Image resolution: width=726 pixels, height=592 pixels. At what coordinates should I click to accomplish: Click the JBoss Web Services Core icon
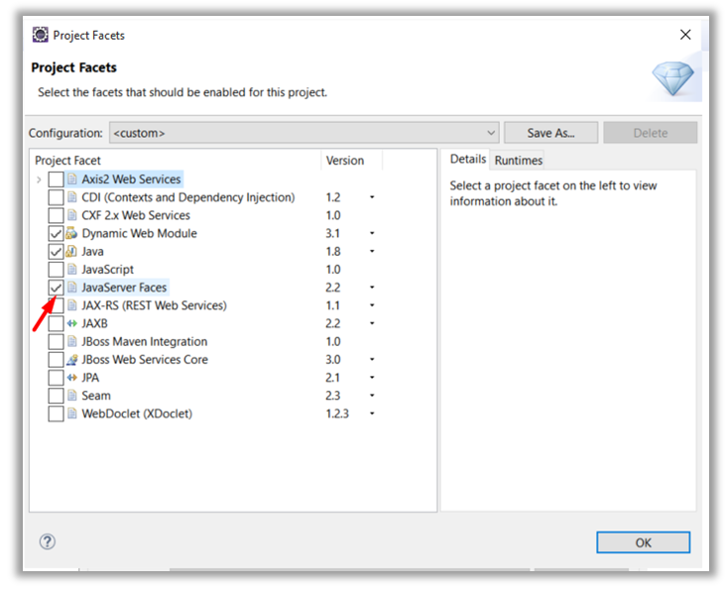(71, 360)
